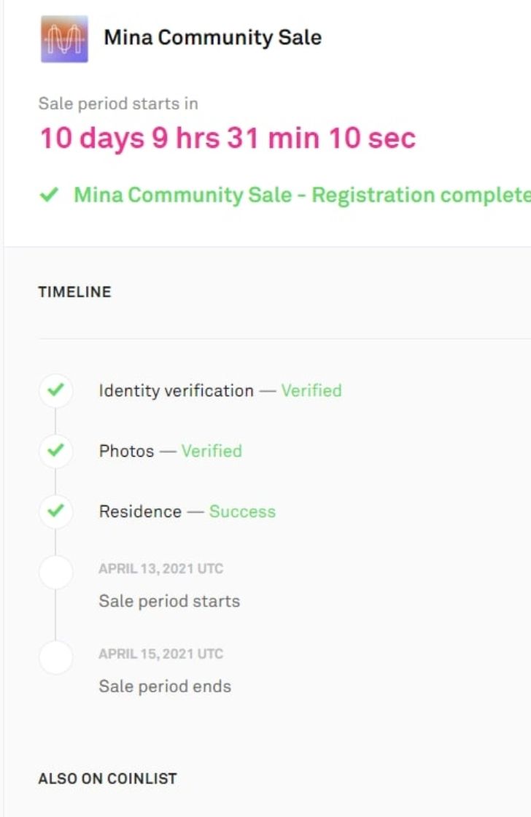Viewport: 531px width, 817px height.
Task: Click the Verified status next to Identity
Action: [x=311, y=390]
